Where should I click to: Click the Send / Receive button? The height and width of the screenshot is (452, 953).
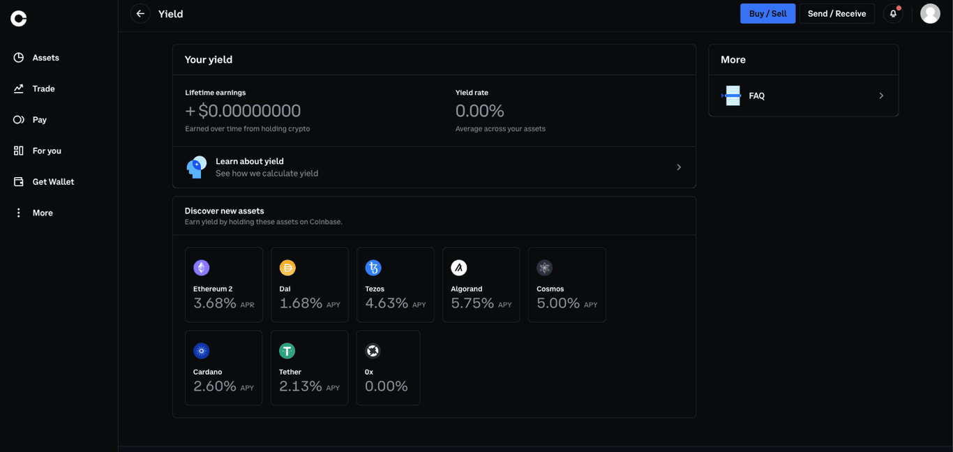pyautogui.click(x=836, y=13)
